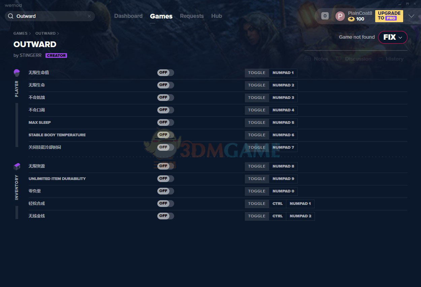Switch to the Games tab
421x287 pixels.
pos(161,16)
